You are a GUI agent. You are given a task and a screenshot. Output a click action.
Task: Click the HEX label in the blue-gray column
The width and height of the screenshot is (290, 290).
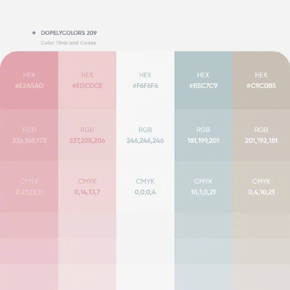coord(203,75)
